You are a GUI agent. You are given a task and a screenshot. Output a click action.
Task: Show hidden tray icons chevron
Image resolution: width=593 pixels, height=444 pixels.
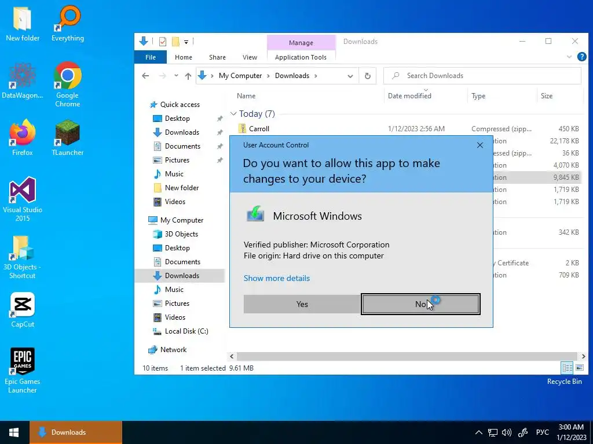click(x=478, y=432)
